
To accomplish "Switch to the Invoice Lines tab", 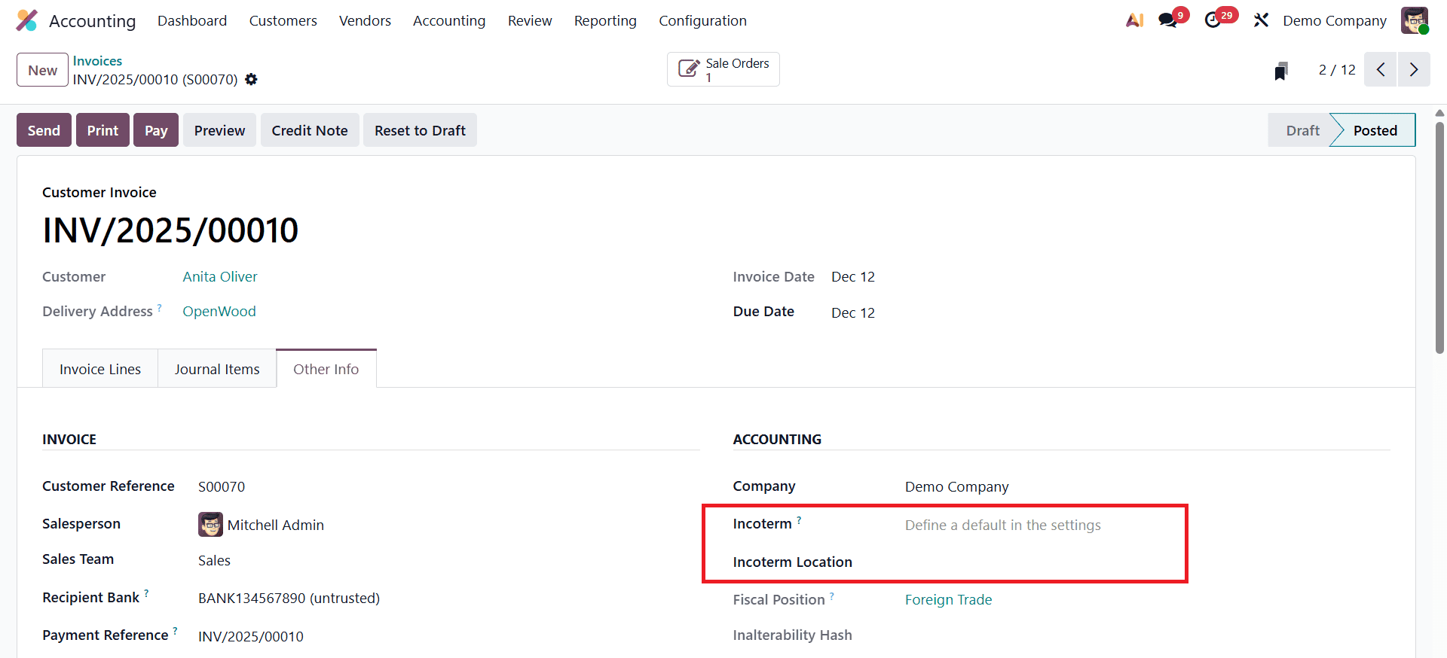I will pyautogui.click(x=100, y=369).
